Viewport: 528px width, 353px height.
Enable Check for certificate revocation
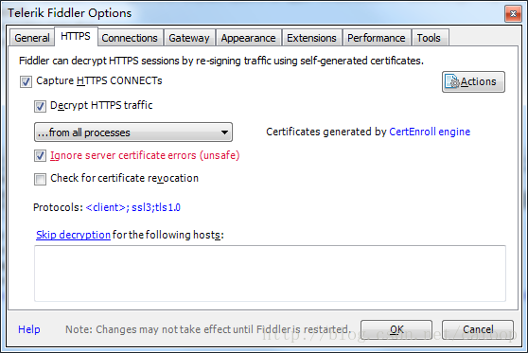(x=40, y=179)
